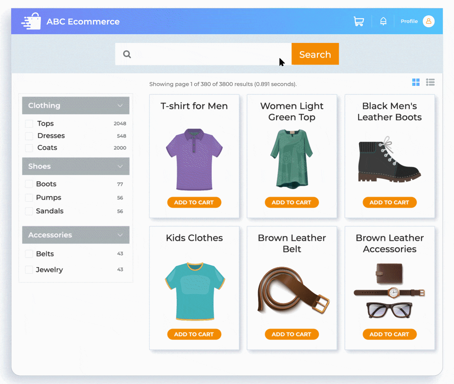Add Kids Clothes to cart
The height and width of the screenshot is (384, 454).
(194, 334)
